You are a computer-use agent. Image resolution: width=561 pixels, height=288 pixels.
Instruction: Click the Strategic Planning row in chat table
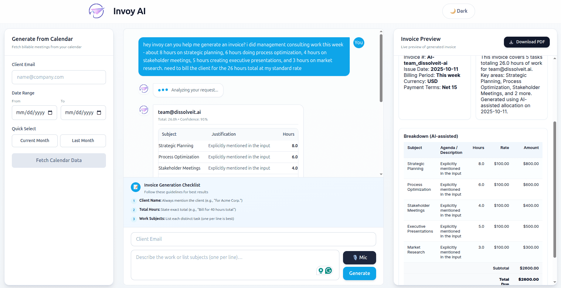pos(228,146)
